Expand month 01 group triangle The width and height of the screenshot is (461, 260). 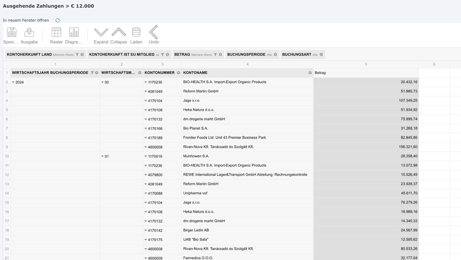point(103,157)
